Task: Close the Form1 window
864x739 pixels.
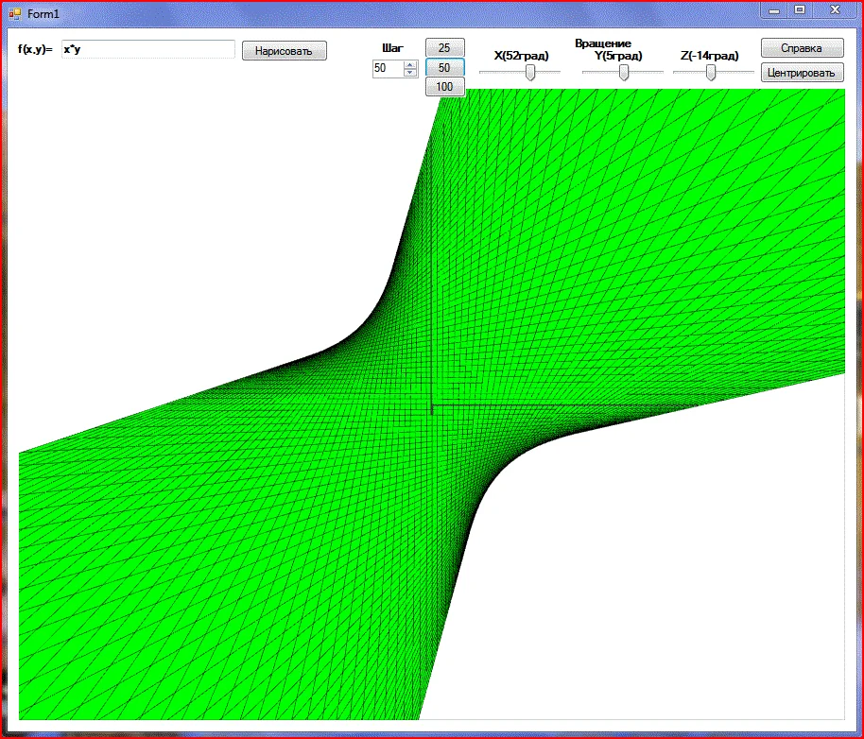Action: 835,10
